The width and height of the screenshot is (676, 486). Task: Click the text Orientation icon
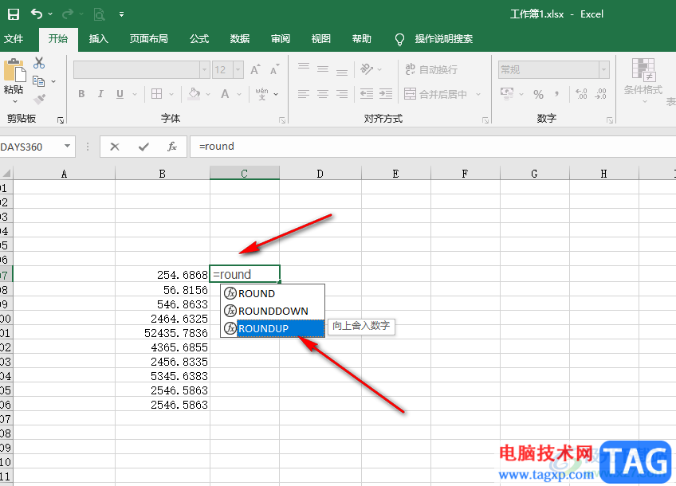tap(367, 69)
